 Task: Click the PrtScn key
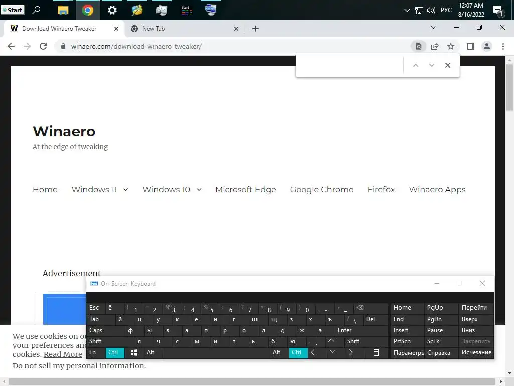pos(408,341)
